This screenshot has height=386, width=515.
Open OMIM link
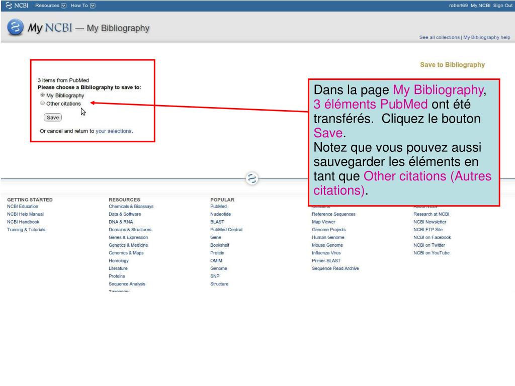pos(216,261)
